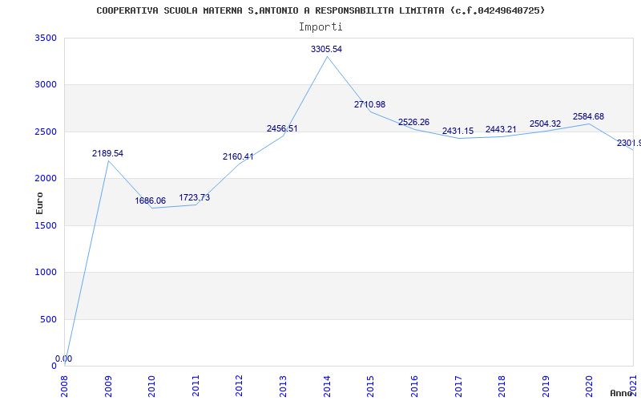Click the 2016 x-axis year label
Screen dimensions: 641x401
point(414,387)
